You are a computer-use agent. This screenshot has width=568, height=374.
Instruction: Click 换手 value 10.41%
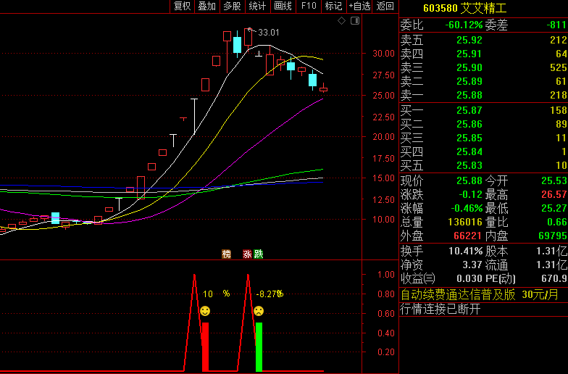point(465,251)
